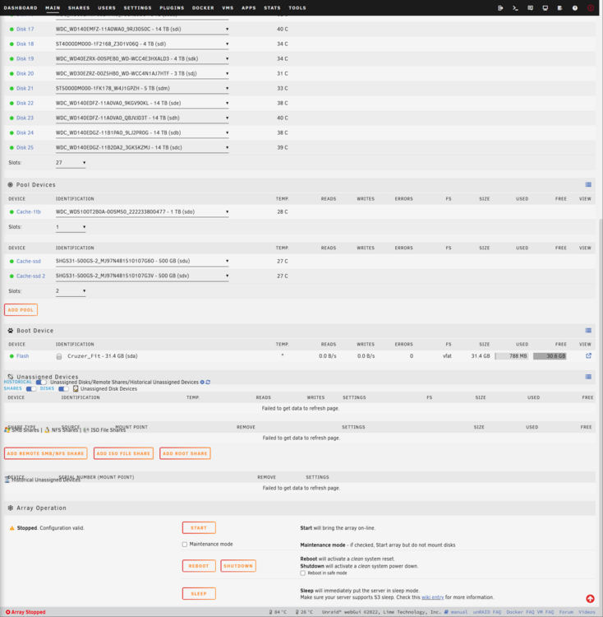Viewport: 603px width, 617px height.
Task: Open the feedback icon in header
Action: (530, 8)
